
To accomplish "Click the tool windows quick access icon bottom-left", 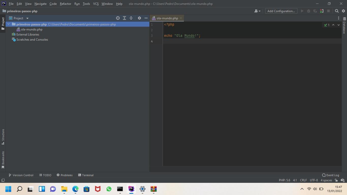I will 3,180.
